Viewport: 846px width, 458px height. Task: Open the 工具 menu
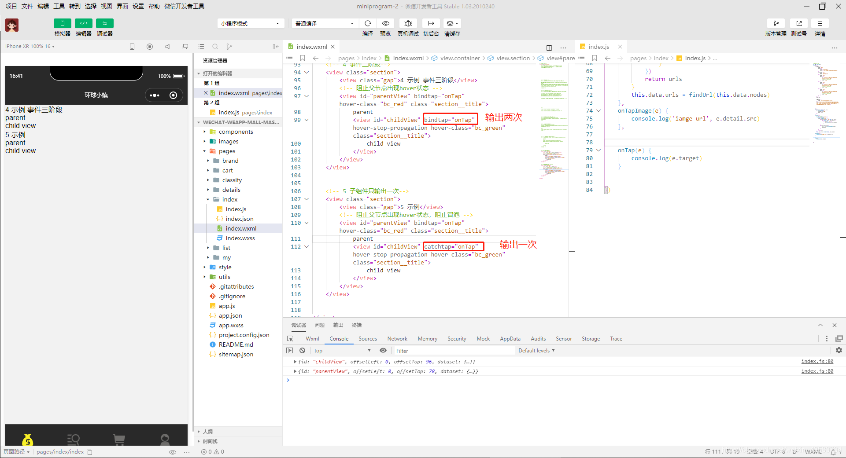(x=59, y=6)
